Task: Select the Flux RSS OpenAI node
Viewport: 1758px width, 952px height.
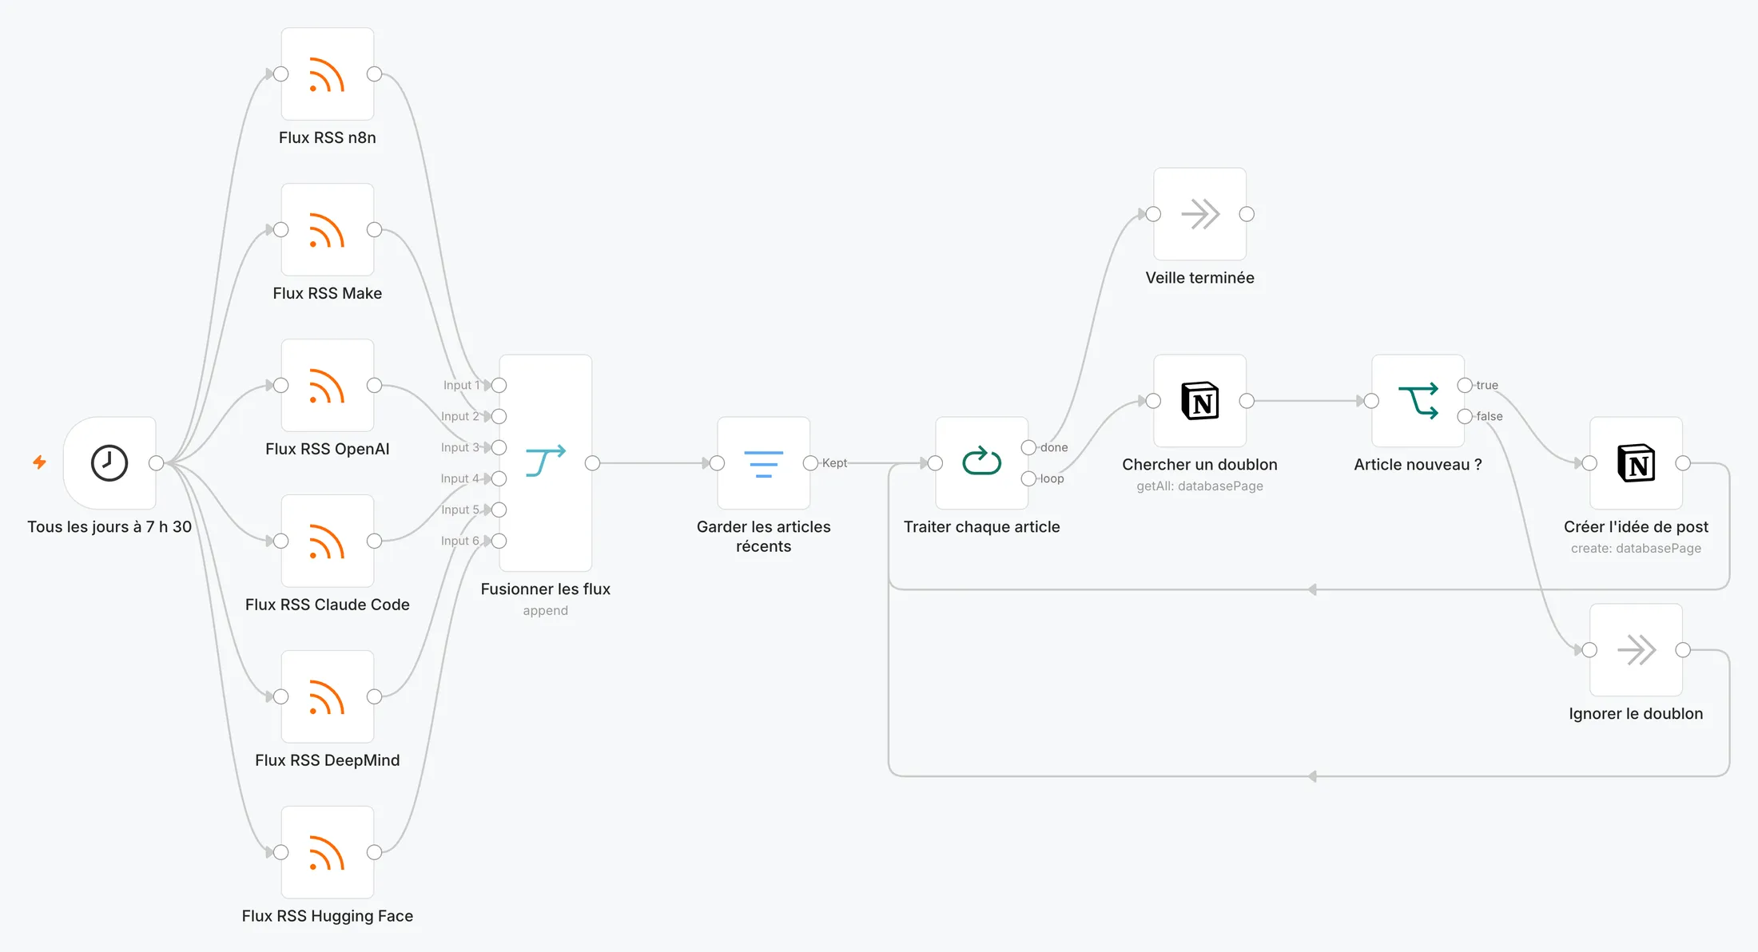Action: [x=328, y=386]
